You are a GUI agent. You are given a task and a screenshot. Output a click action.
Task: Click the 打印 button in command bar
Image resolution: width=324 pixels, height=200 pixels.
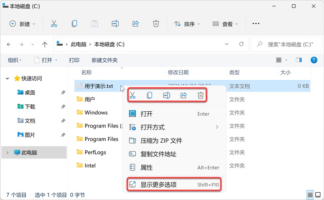tap(74, 60)
